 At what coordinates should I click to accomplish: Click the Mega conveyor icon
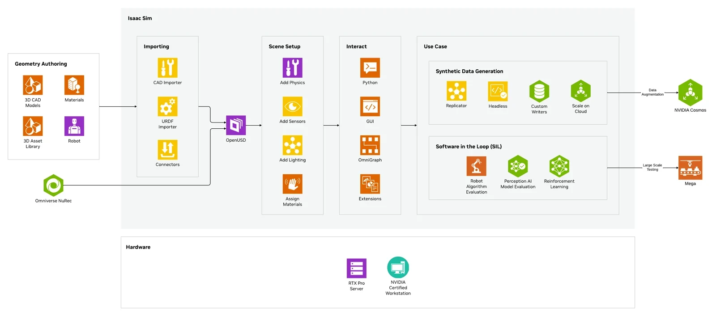point(690,168)
